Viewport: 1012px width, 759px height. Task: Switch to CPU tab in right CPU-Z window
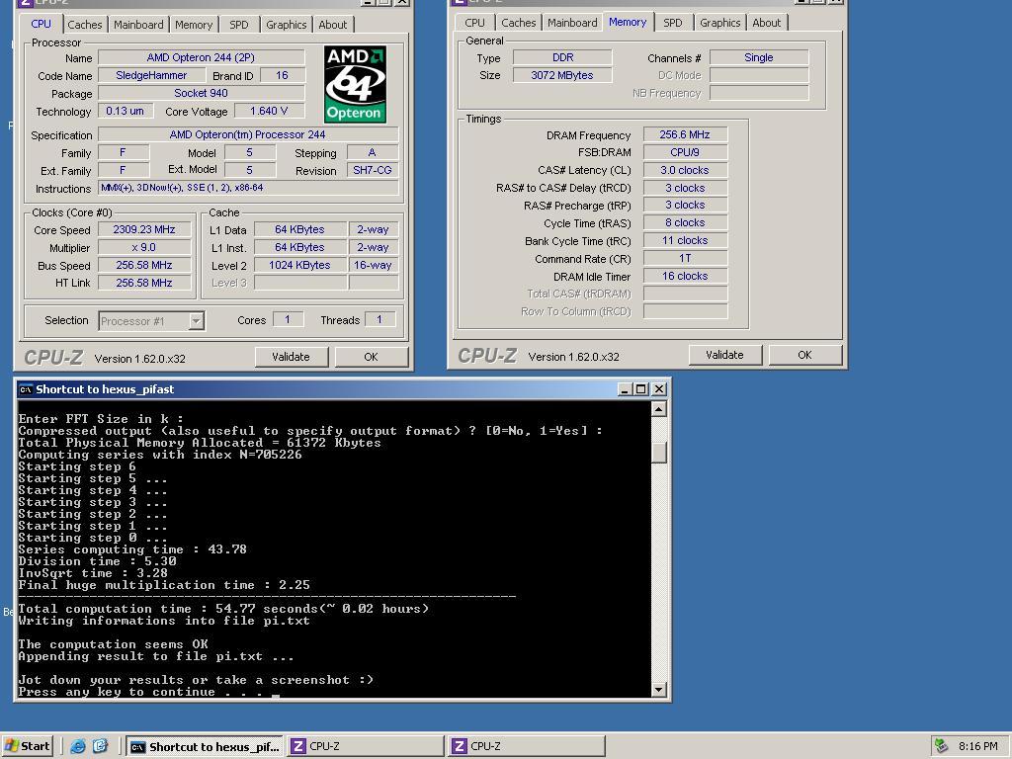[x=474, y=23]
